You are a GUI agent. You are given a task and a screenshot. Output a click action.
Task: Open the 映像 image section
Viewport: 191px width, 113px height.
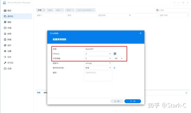(17, 40)
